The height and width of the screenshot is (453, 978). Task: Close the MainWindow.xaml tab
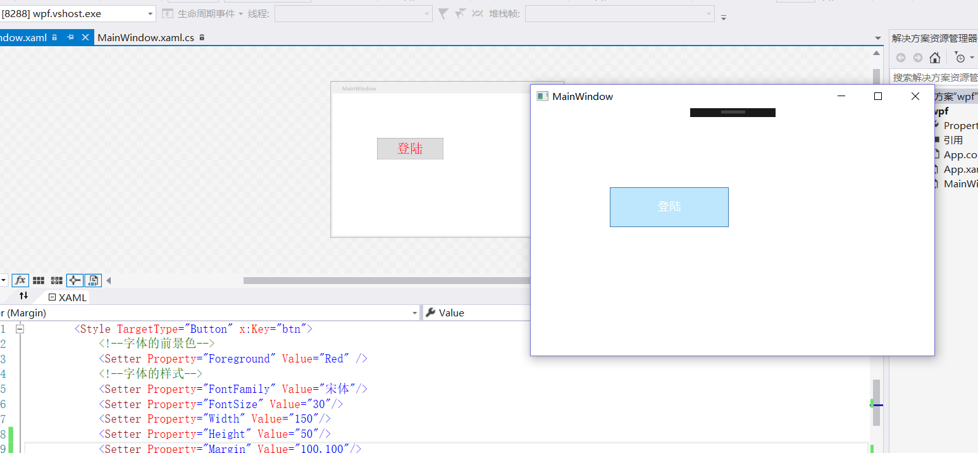point(85,37)
